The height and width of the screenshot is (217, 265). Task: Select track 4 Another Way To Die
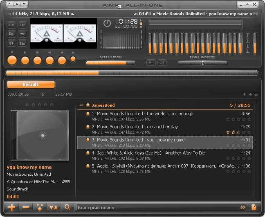point(165,156)
